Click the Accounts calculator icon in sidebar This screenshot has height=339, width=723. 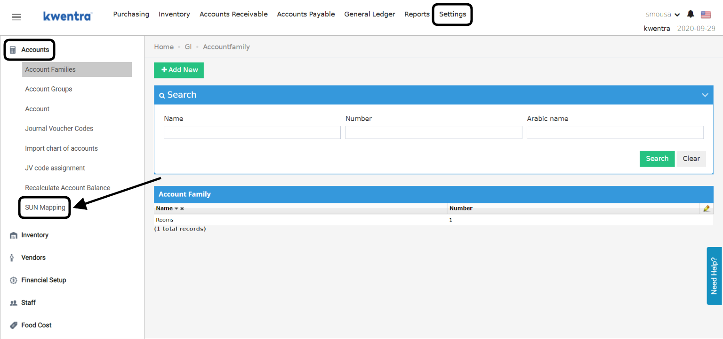coord(13,50)
